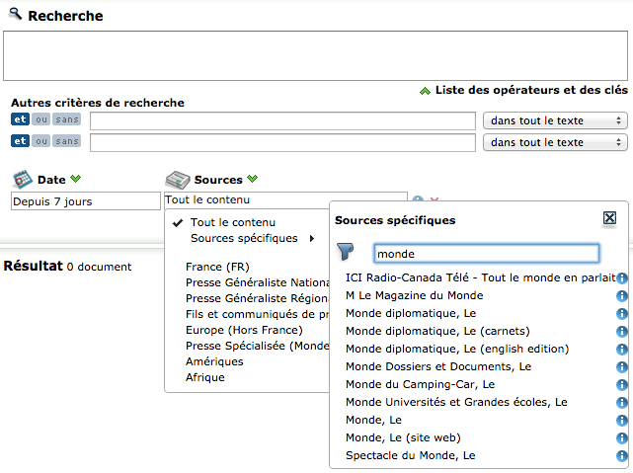This screenshot has width=633, height=473.
Task: Click the funnel filter icon in Sources spécifiques
Action: tap(346, 252)
